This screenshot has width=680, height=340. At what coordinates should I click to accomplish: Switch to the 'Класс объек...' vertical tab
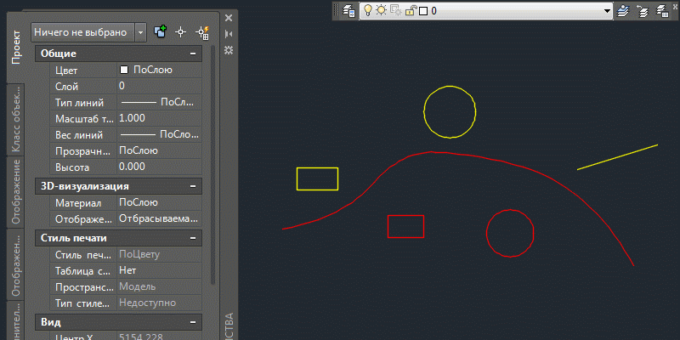click(16, 120)
